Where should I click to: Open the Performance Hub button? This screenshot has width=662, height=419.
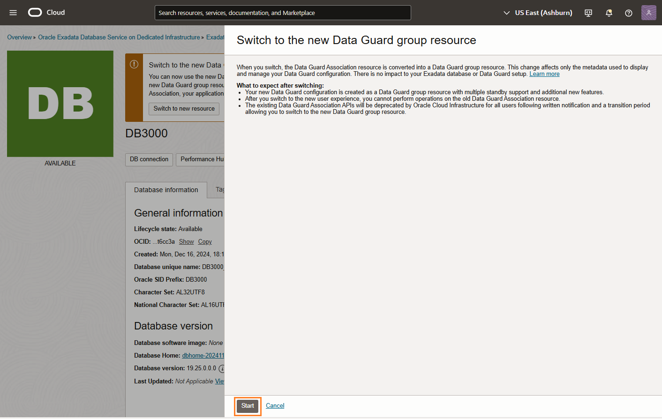(x=201, y=159)
